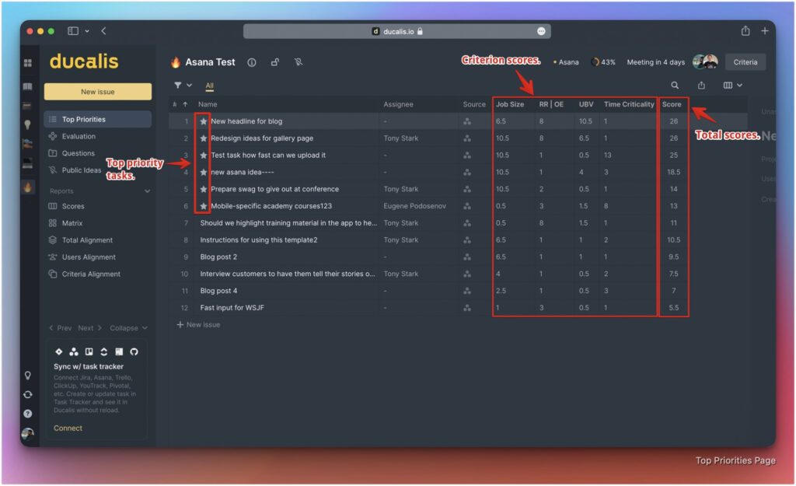
Task: Open the Blog post 2 issue
Action: 218,257
